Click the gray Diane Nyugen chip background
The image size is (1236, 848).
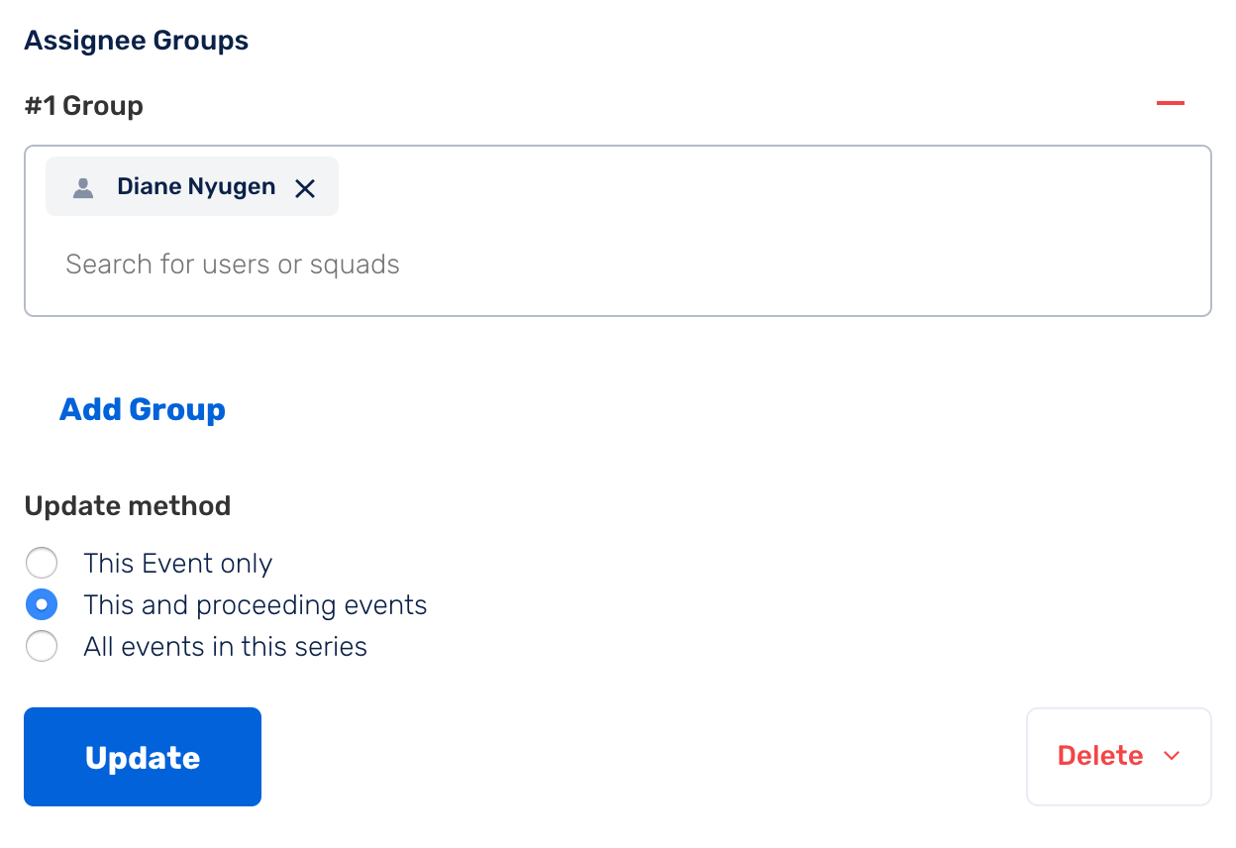(x=192, y=186)
